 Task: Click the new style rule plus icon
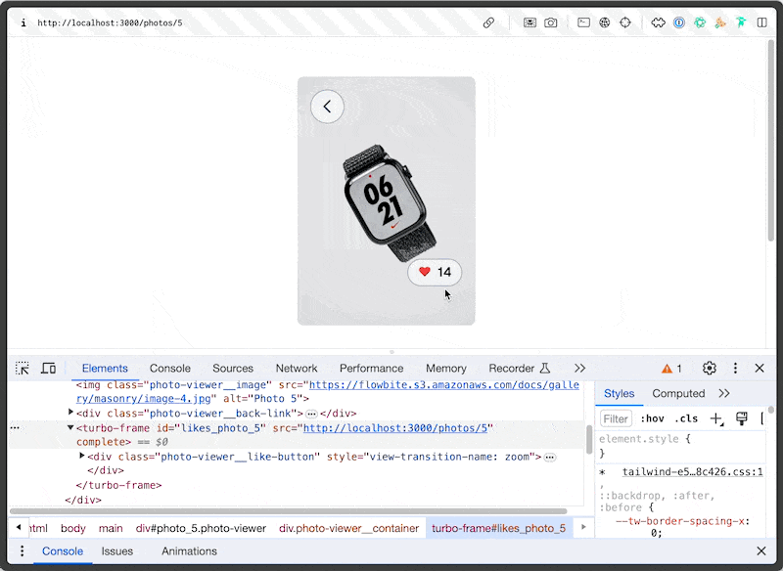(x=716, y=418)
